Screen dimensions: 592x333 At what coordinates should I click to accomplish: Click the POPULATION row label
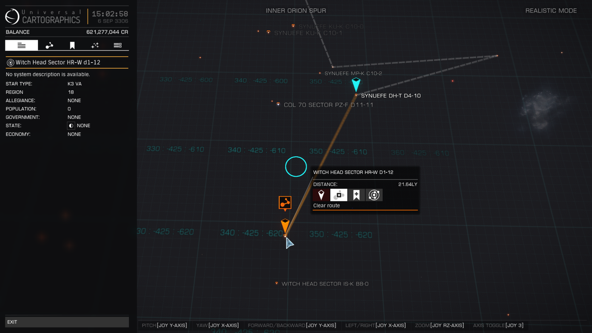click(20, 109)
